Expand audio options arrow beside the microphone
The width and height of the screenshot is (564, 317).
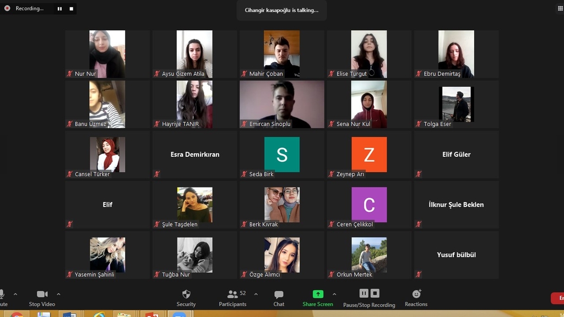(15, 294)
